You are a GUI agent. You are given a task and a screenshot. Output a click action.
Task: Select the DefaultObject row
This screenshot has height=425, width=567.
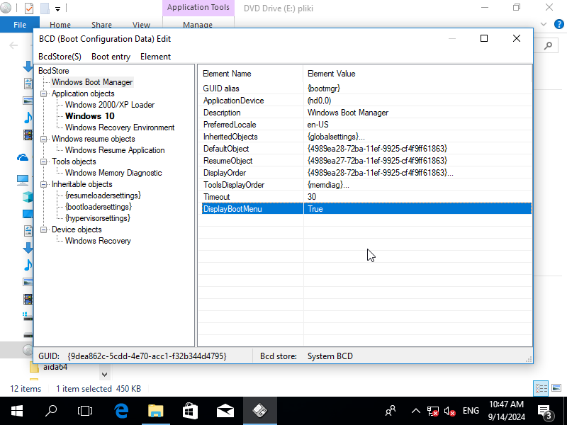(366, 149)
